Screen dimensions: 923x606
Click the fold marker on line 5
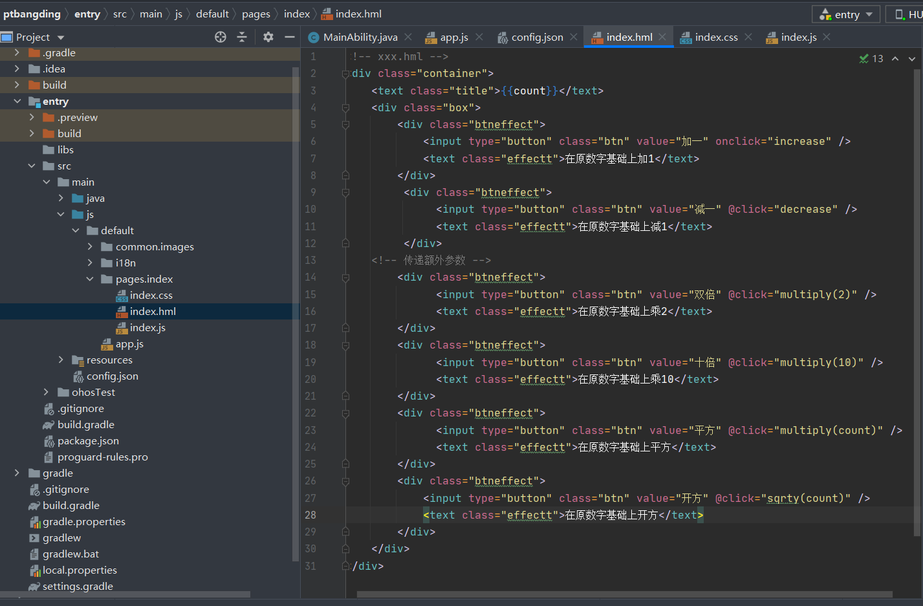click(345, 124)
